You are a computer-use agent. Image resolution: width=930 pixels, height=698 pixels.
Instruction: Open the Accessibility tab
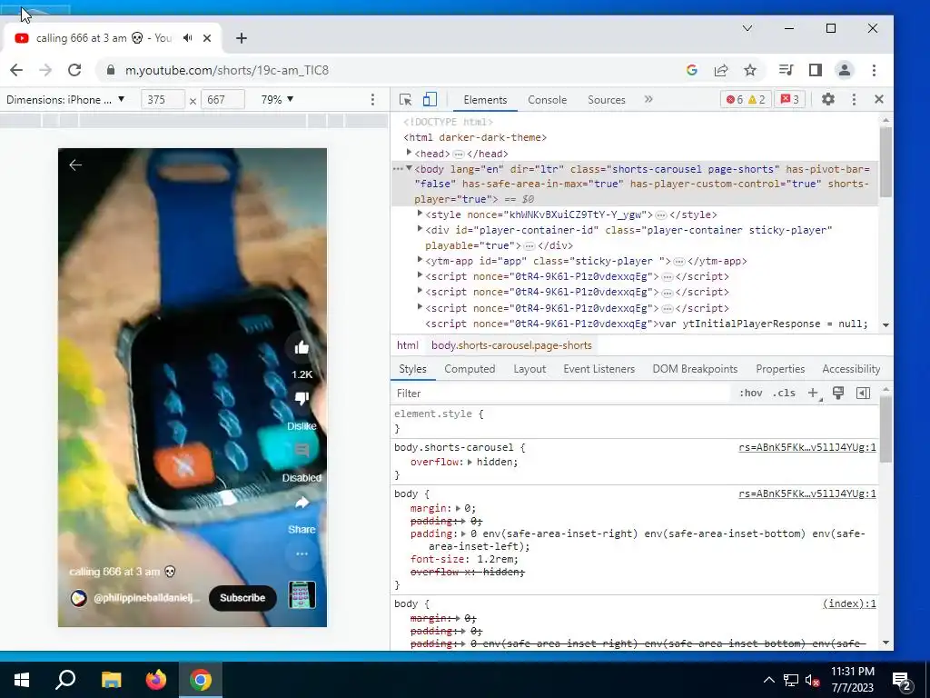851,369
